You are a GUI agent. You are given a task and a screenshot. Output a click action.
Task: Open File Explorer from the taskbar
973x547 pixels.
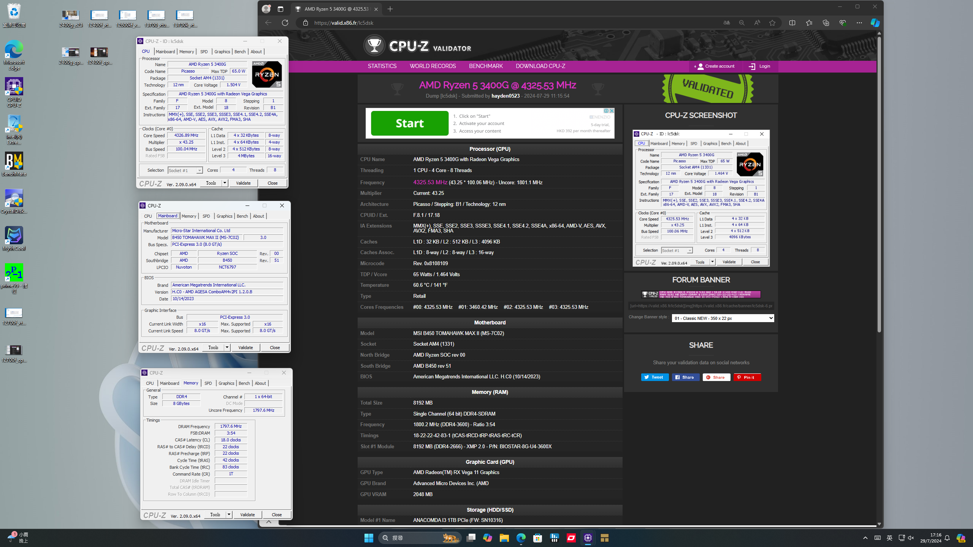[504, 538]
